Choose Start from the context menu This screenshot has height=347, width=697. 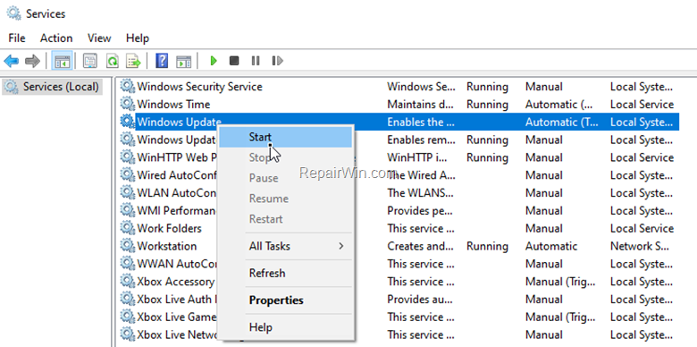click(x=285, y=137)
